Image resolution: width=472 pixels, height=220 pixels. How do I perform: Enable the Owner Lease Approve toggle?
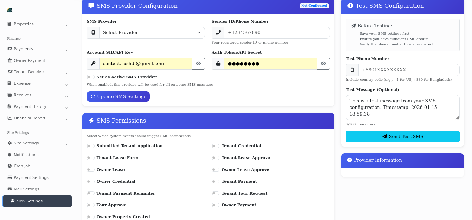[x=216, y=169]
